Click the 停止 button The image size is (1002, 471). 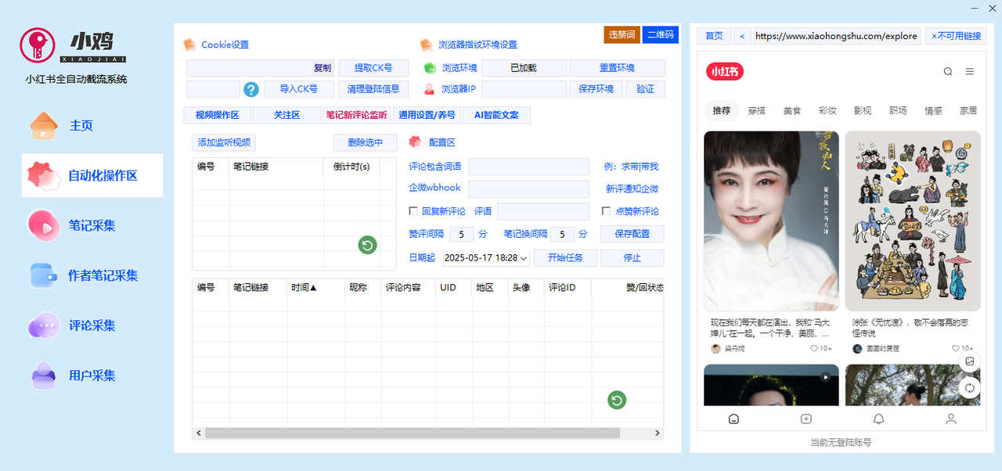tap(633, 257)
